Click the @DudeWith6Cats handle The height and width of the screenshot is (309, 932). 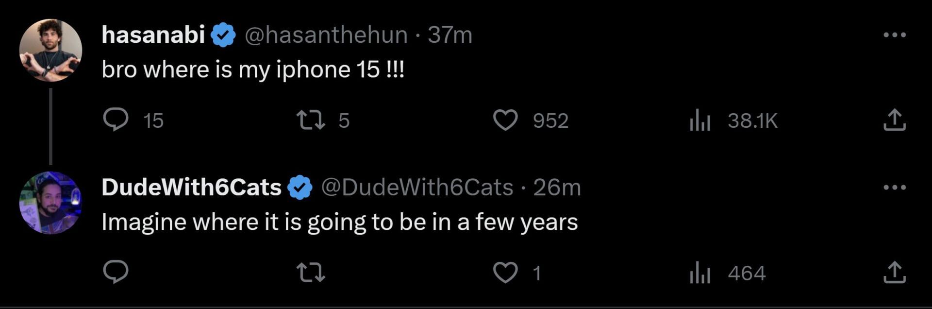(x=417, y=188)
